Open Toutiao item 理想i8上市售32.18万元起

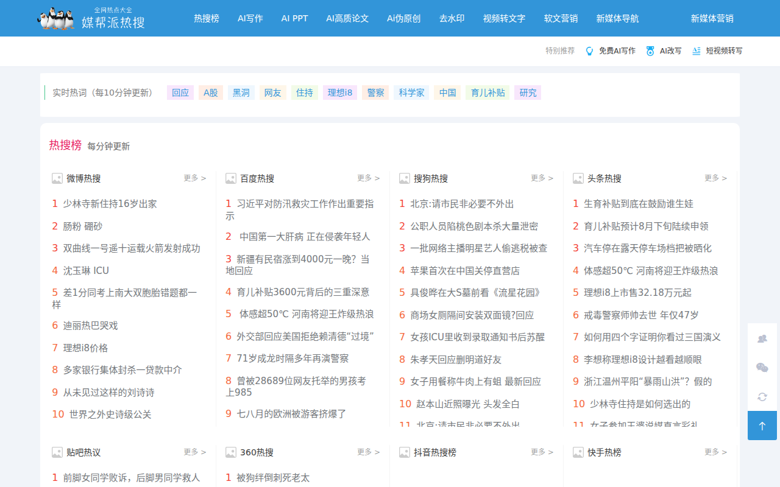(637, 293)
